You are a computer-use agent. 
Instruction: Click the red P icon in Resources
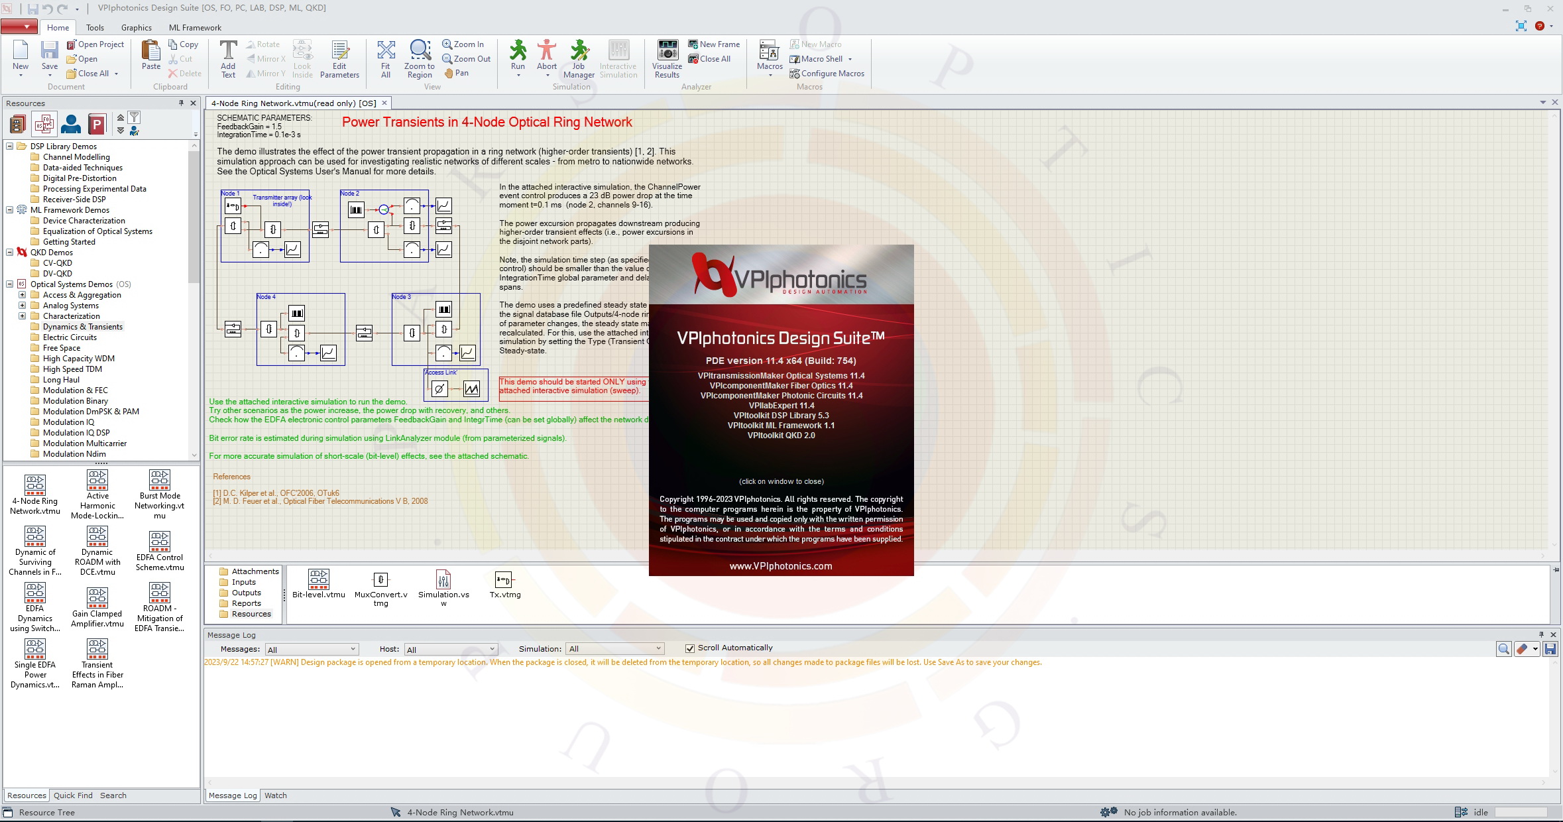click(97, 124)
